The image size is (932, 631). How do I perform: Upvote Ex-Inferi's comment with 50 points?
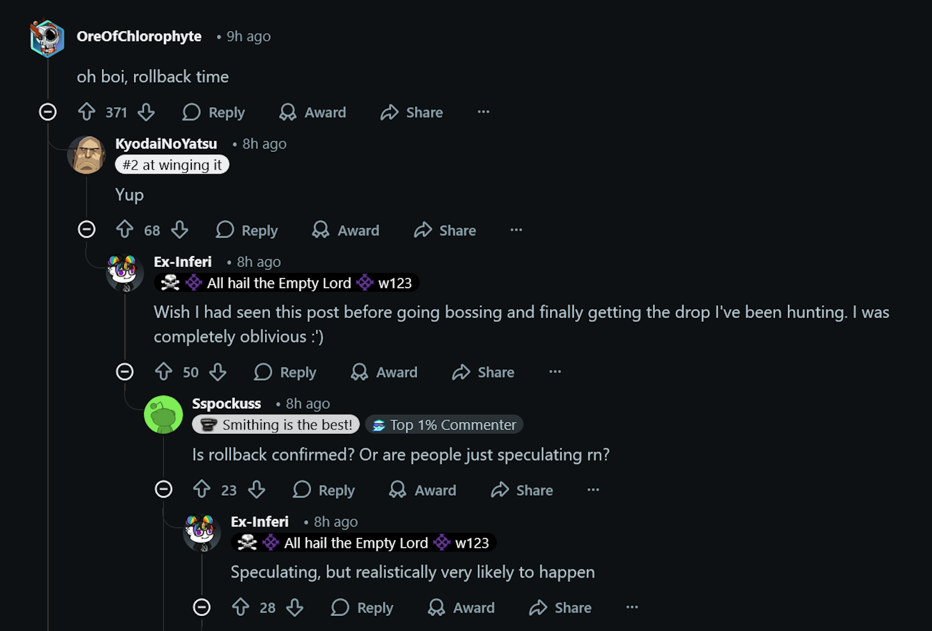164,372
